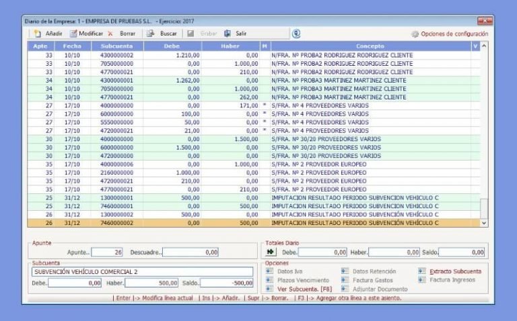Open Opciones de configuración
The image size is (517, 321).
[x=449, y=34]
